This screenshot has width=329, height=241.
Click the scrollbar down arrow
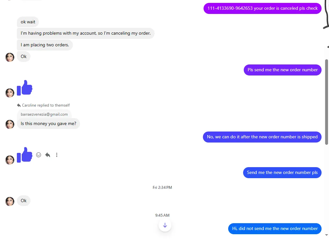coord(326,235)
